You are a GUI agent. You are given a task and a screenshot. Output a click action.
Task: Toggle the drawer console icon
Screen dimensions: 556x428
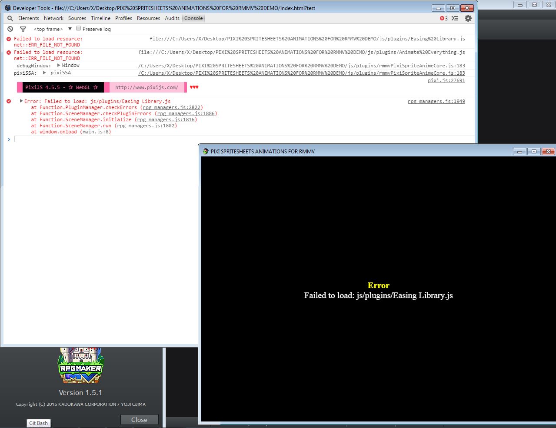pos(455,18)
